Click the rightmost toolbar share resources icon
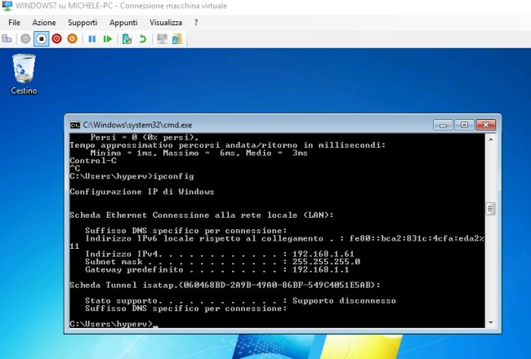Screen dimensions: 531x359 coord(179,38)
